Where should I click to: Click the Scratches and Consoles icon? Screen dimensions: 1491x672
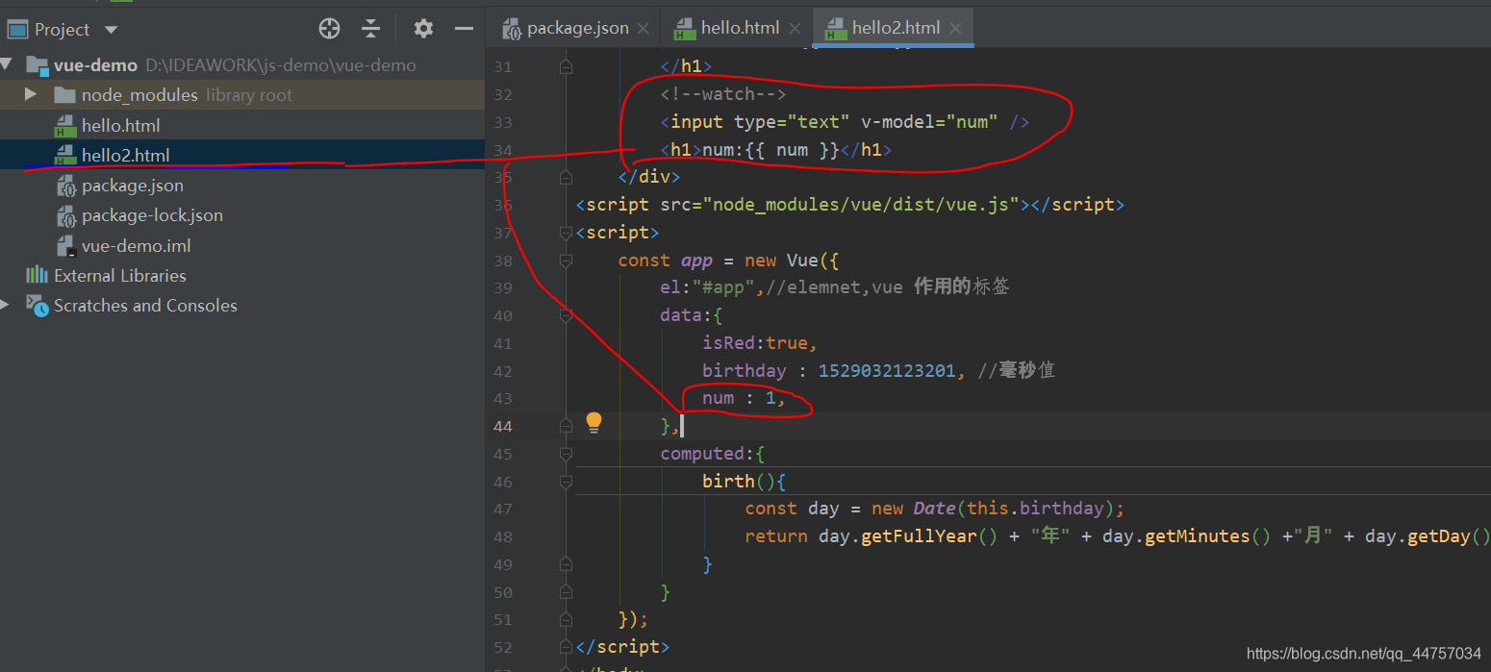coord(37,305)
